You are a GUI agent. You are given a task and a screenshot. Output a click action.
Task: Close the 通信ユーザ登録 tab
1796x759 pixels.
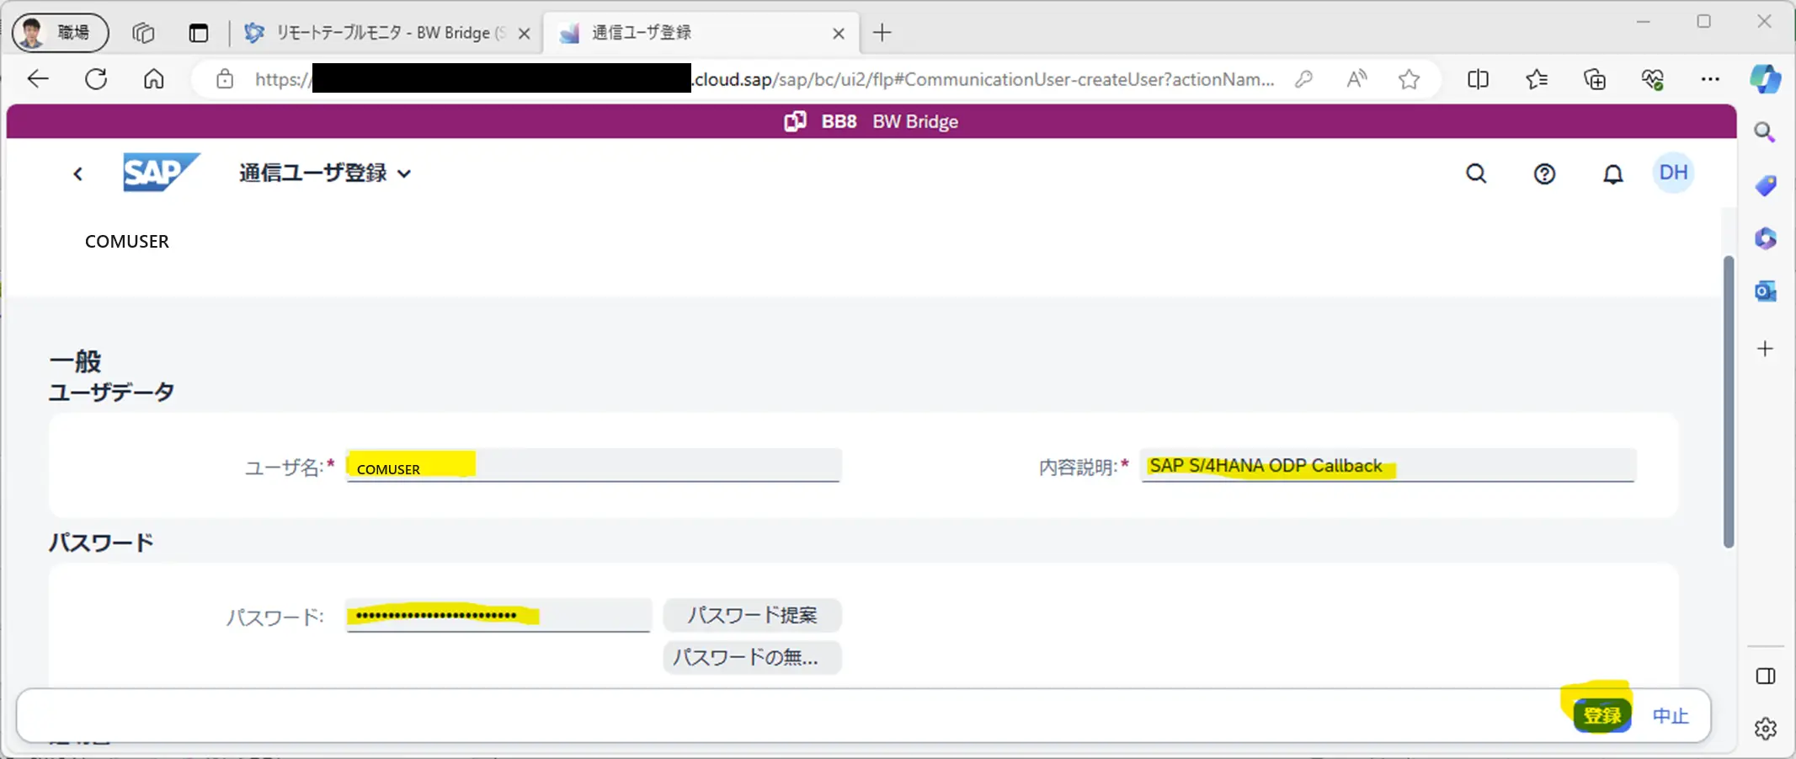839,34
